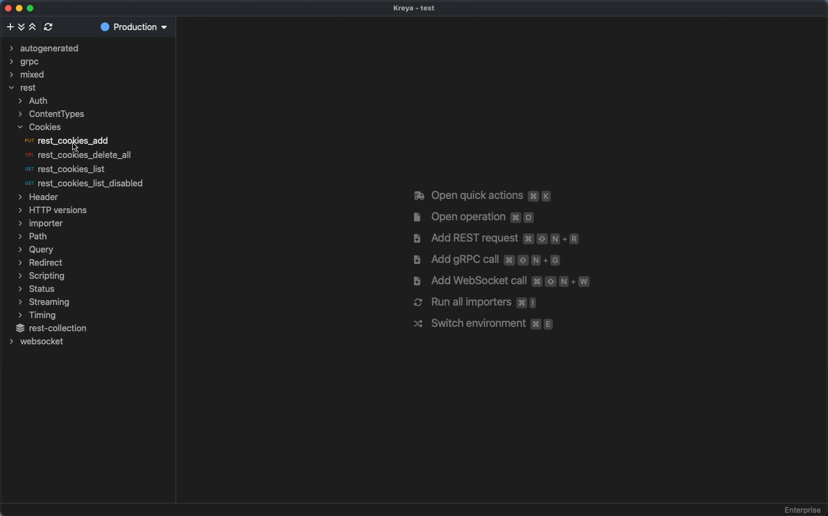Click Open operation link
Image resolution: width=828 pixels, height=516 pixels.
click(468, 217)
